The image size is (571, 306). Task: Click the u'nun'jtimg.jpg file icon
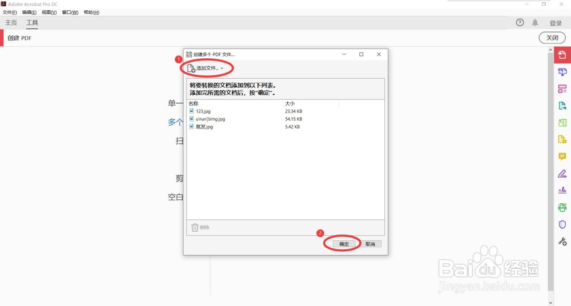(x=191, y=119)
